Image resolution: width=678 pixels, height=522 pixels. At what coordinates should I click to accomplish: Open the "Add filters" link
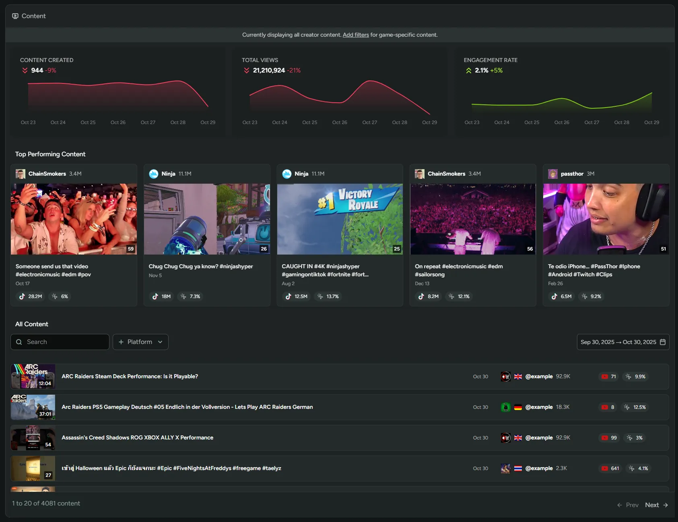[355, 35]
